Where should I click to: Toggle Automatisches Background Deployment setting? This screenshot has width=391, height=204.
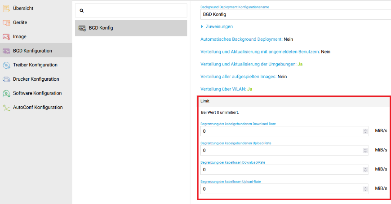tap(247, 39)
